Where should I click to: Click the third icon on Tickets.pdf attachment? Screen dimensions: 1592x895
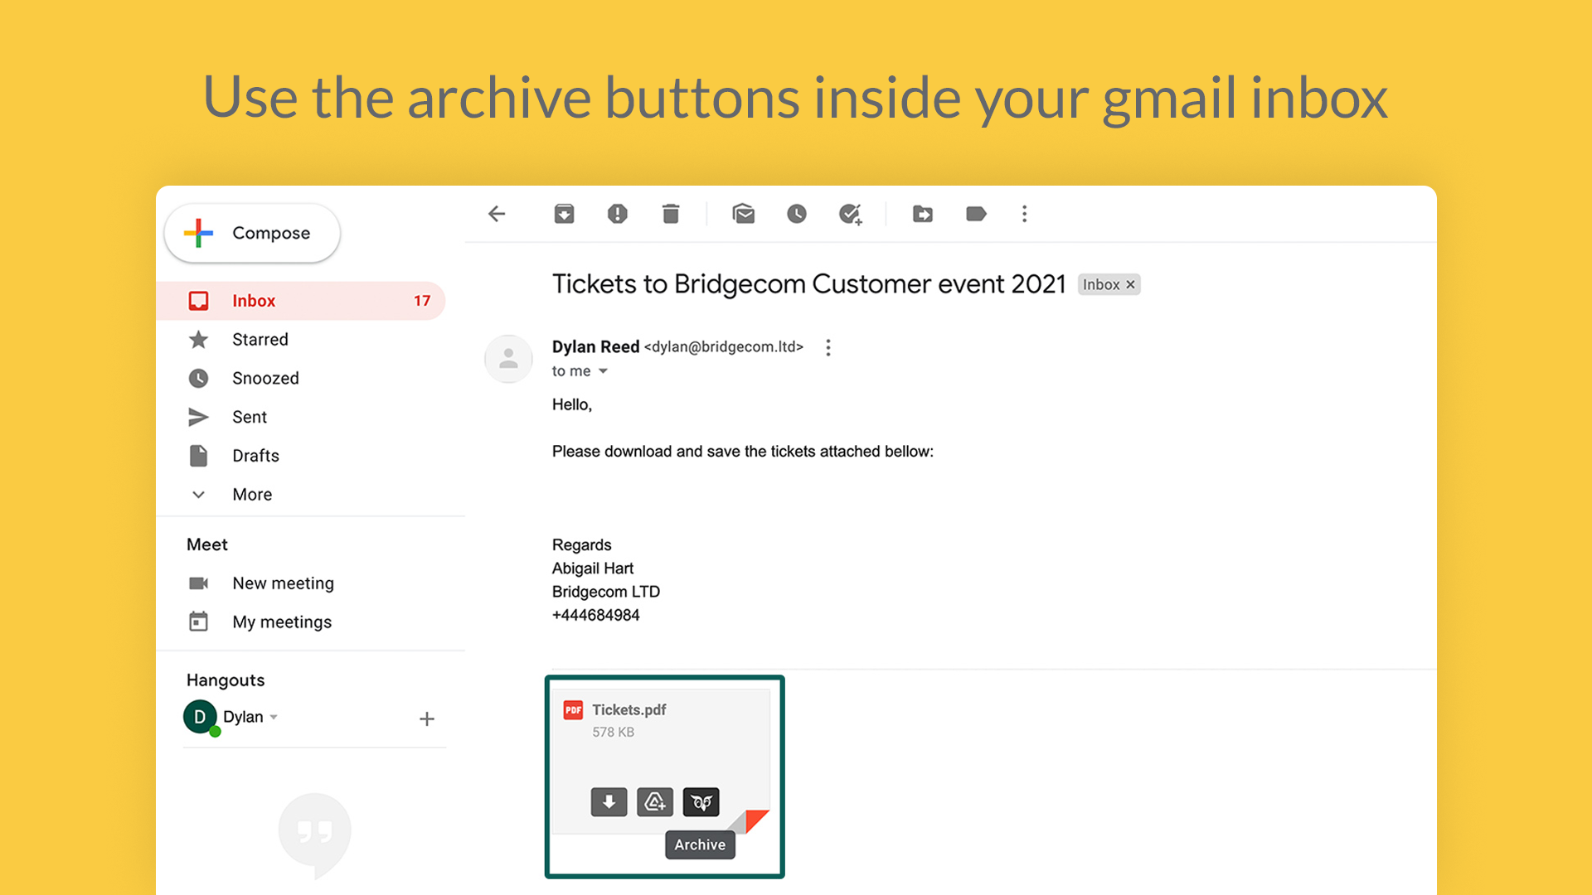699,802
